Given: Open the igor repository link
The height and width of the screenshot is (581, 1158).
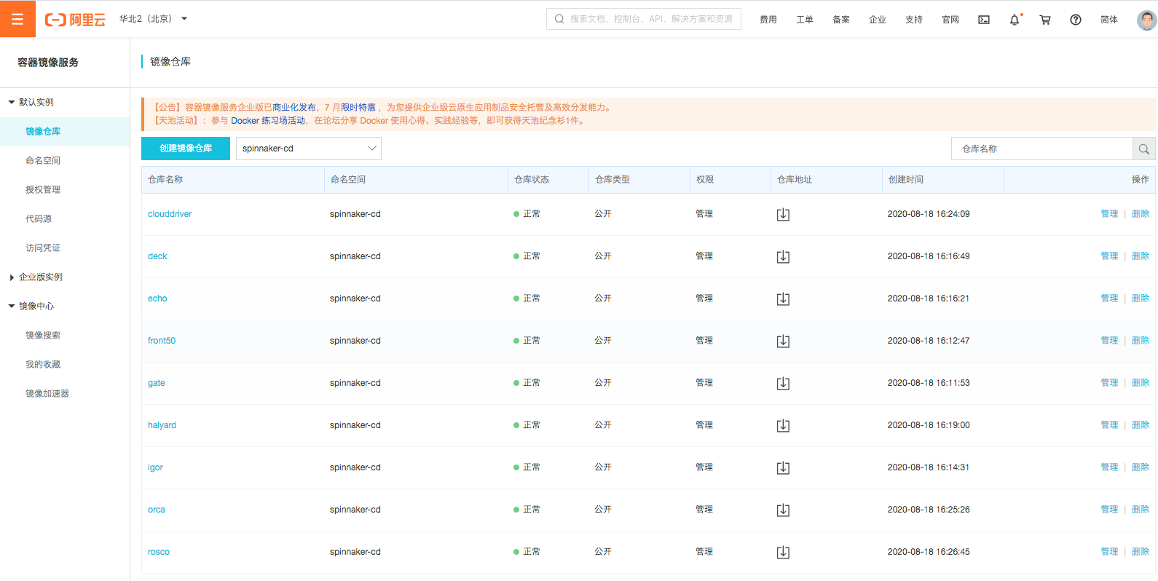Looking at the screenshot, I should point(155,467).
